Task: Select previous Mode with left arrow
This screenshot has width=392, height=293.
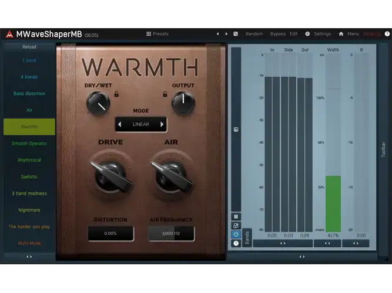Action: [x=120, y=124]
